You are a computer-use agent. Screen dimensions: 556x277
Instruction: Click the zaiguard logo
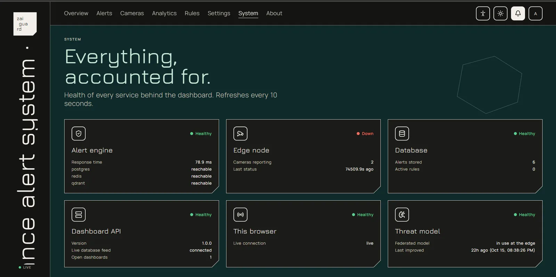pyautogui.click(x=25, y=24)
